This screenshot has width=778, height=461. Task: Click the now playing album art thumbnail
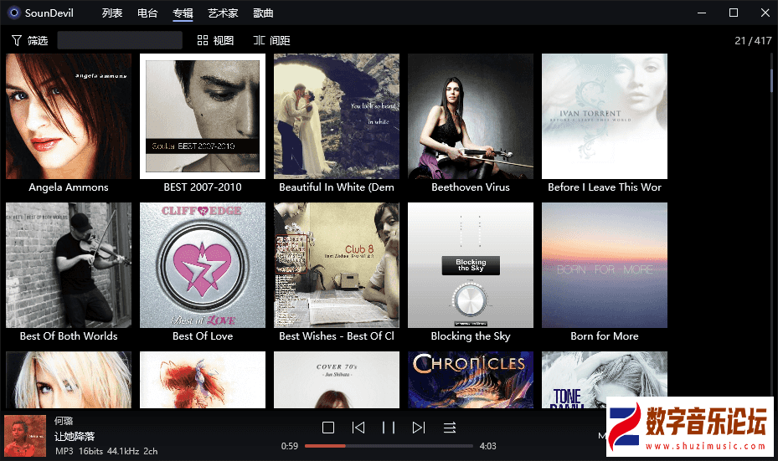(x=25, y=436)
